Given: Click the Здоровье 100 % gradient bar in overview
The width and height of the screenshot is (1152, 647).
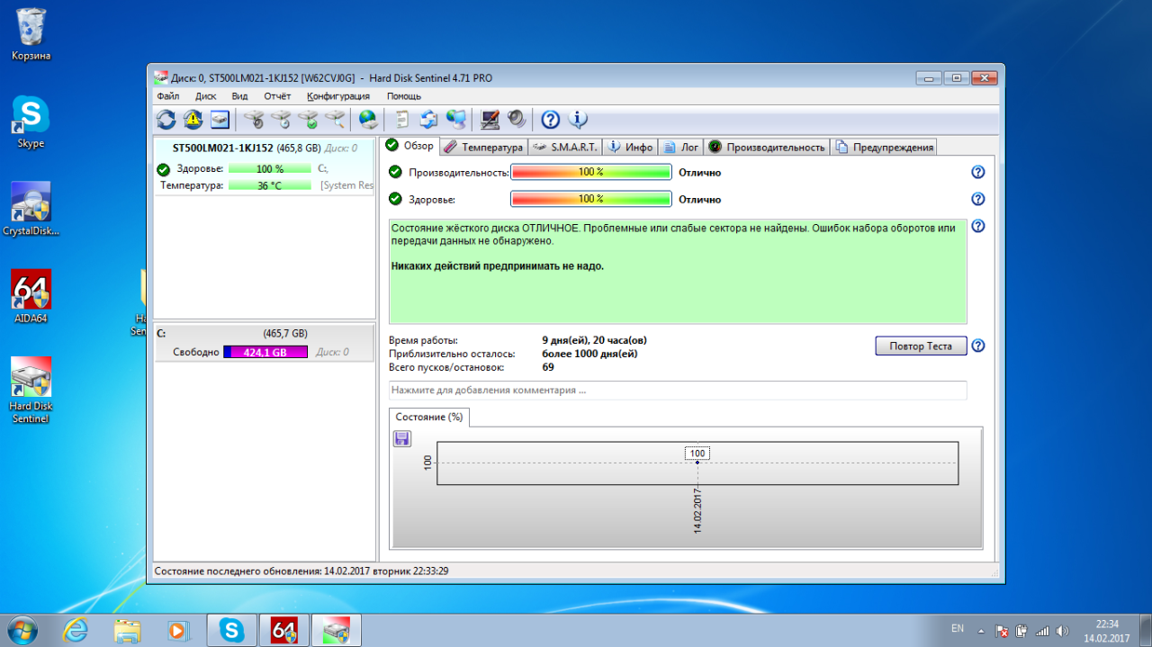Looking at the screenshot, I should coord(591,199).
